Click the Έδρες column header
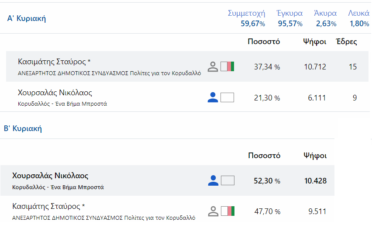 tap(347, 42)
